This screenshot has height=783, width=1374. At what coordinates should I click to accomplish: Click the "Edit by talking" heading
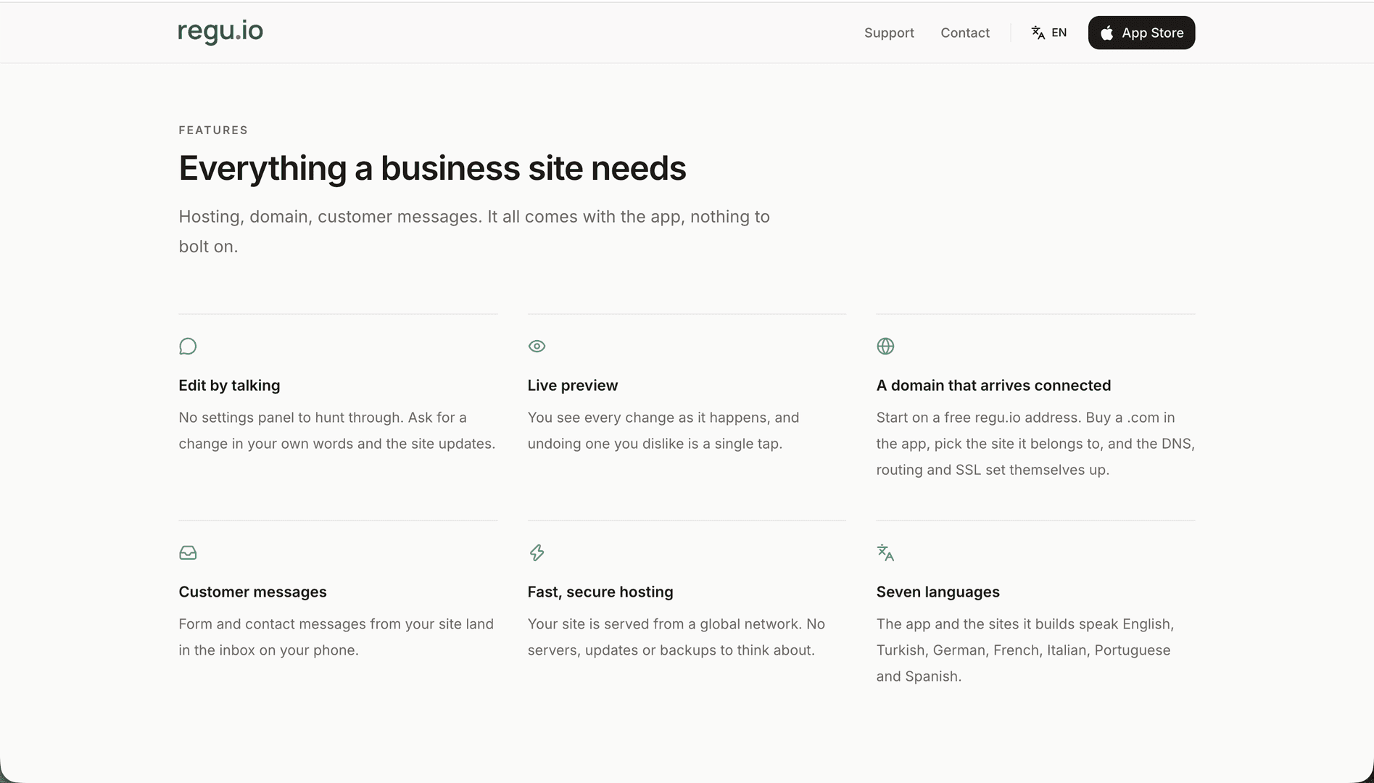coord(229,386)
